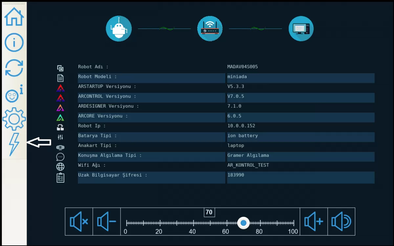Click the robot icon in connection diagram
The image size is (394, 246).
[119, 29]
